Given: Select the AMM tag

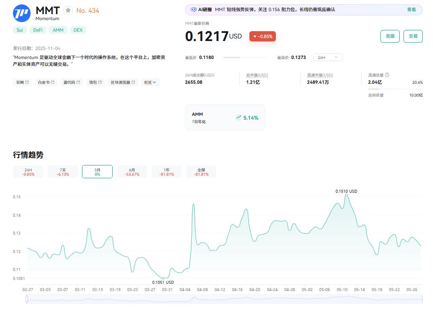Looking at the screenshot, I should point(58,30).
